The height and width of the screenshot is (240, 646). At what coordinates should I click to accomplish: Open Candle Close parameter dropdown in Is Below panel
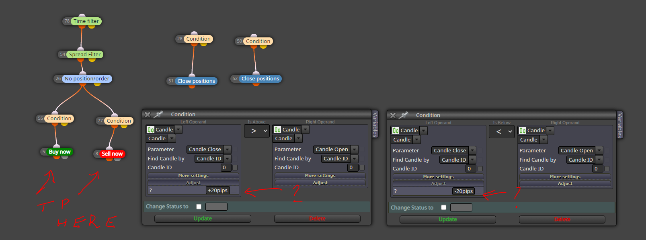click(454, 150)
